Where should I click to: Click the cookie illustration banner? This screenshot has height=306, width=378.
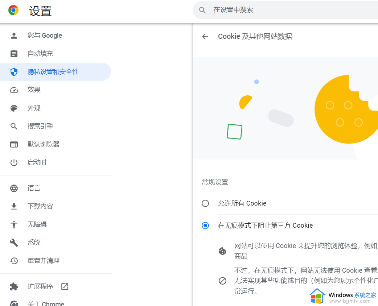285,108
